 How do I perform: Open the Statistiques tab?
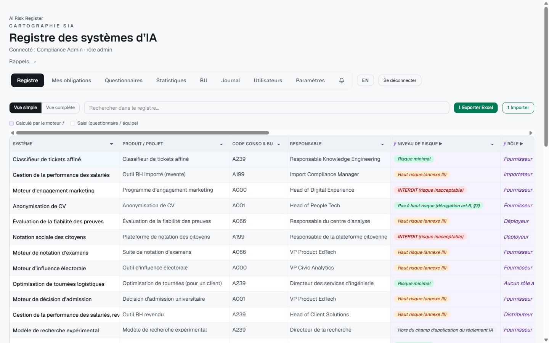click(x=171, y=80)
